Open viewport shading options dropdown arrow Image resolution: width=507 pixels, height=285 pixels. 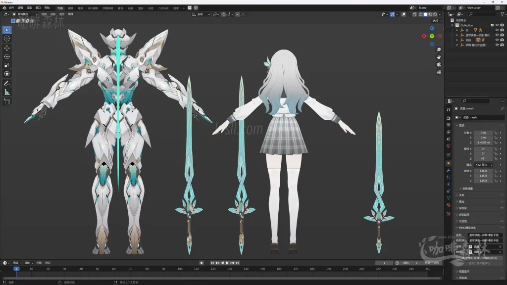coord(440,14)
